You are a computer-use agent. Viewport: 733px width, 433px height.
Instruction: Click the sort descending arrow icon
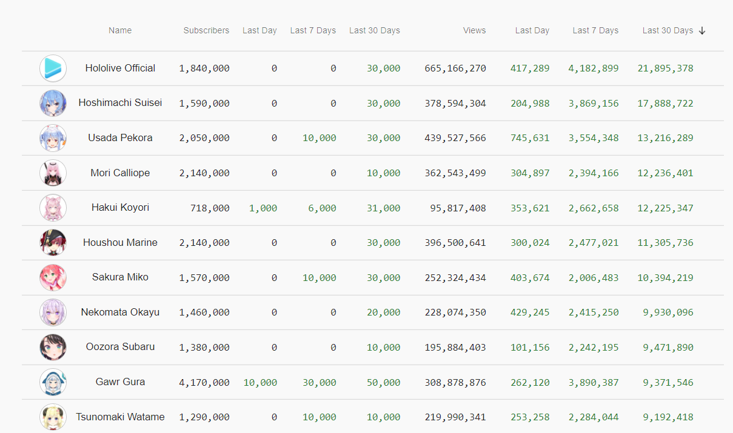coord(702,31)
